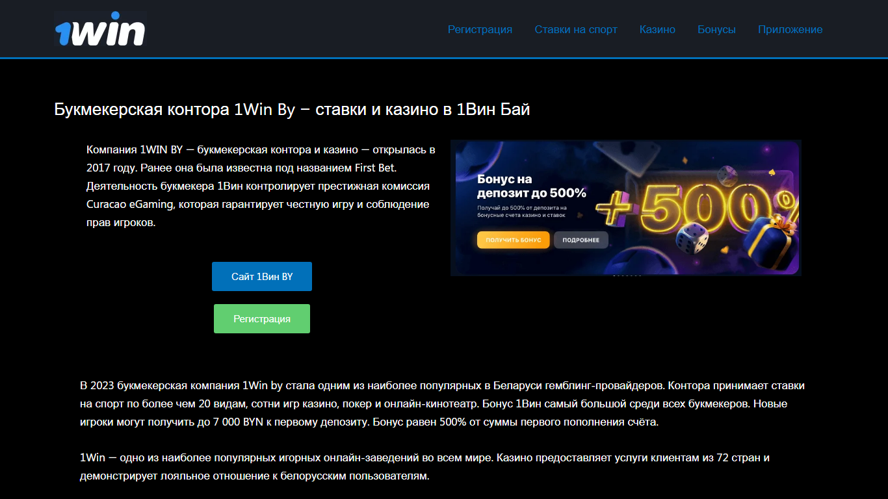Click the 1win logo in header
The width and height of the screenshot is (888, 499).
pos(100,29)
